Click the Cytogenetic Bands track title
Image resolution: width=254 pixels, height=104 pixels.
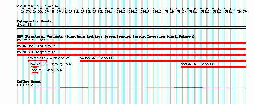(x=34, y=21)
